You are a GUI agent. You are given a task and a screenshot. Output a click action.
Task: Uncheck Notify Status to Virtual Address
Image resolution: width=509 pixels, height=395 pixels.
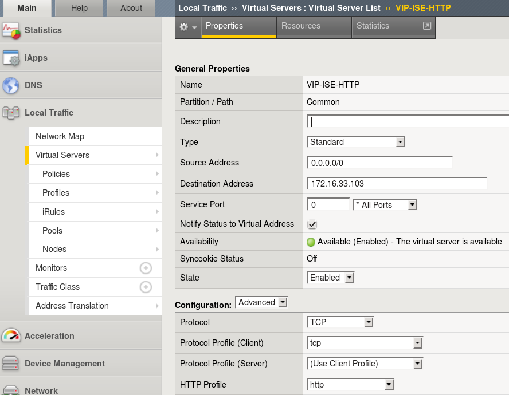(x=312, y=224)
